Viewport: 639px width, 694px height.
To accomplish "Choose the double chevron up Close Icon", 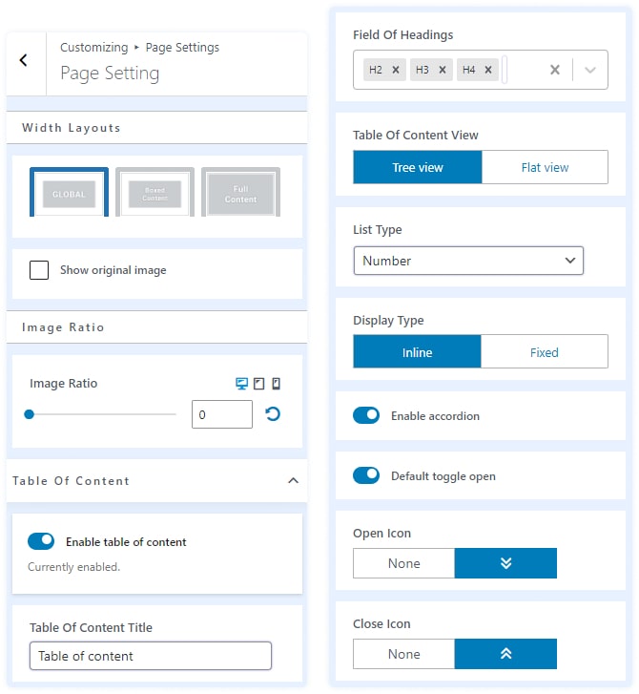I will 505,654.
